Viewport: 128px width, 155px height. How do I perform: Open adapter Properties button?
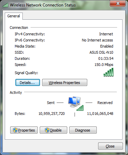tap(24, 130)
